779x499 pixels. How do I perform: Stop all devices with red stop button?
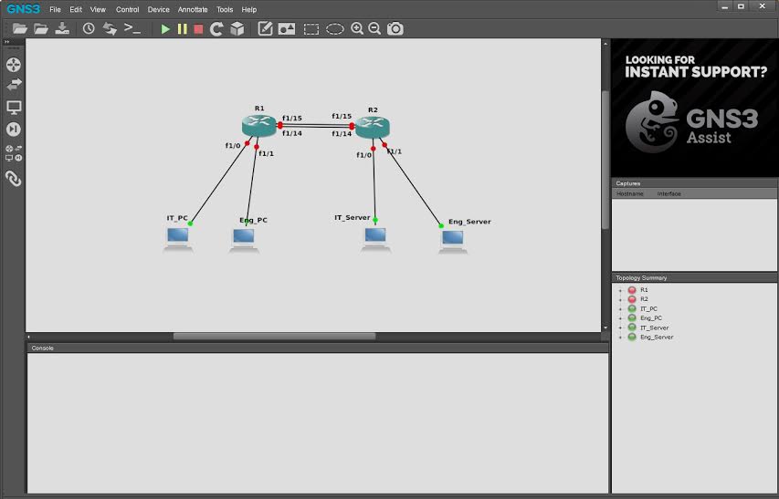198,29
